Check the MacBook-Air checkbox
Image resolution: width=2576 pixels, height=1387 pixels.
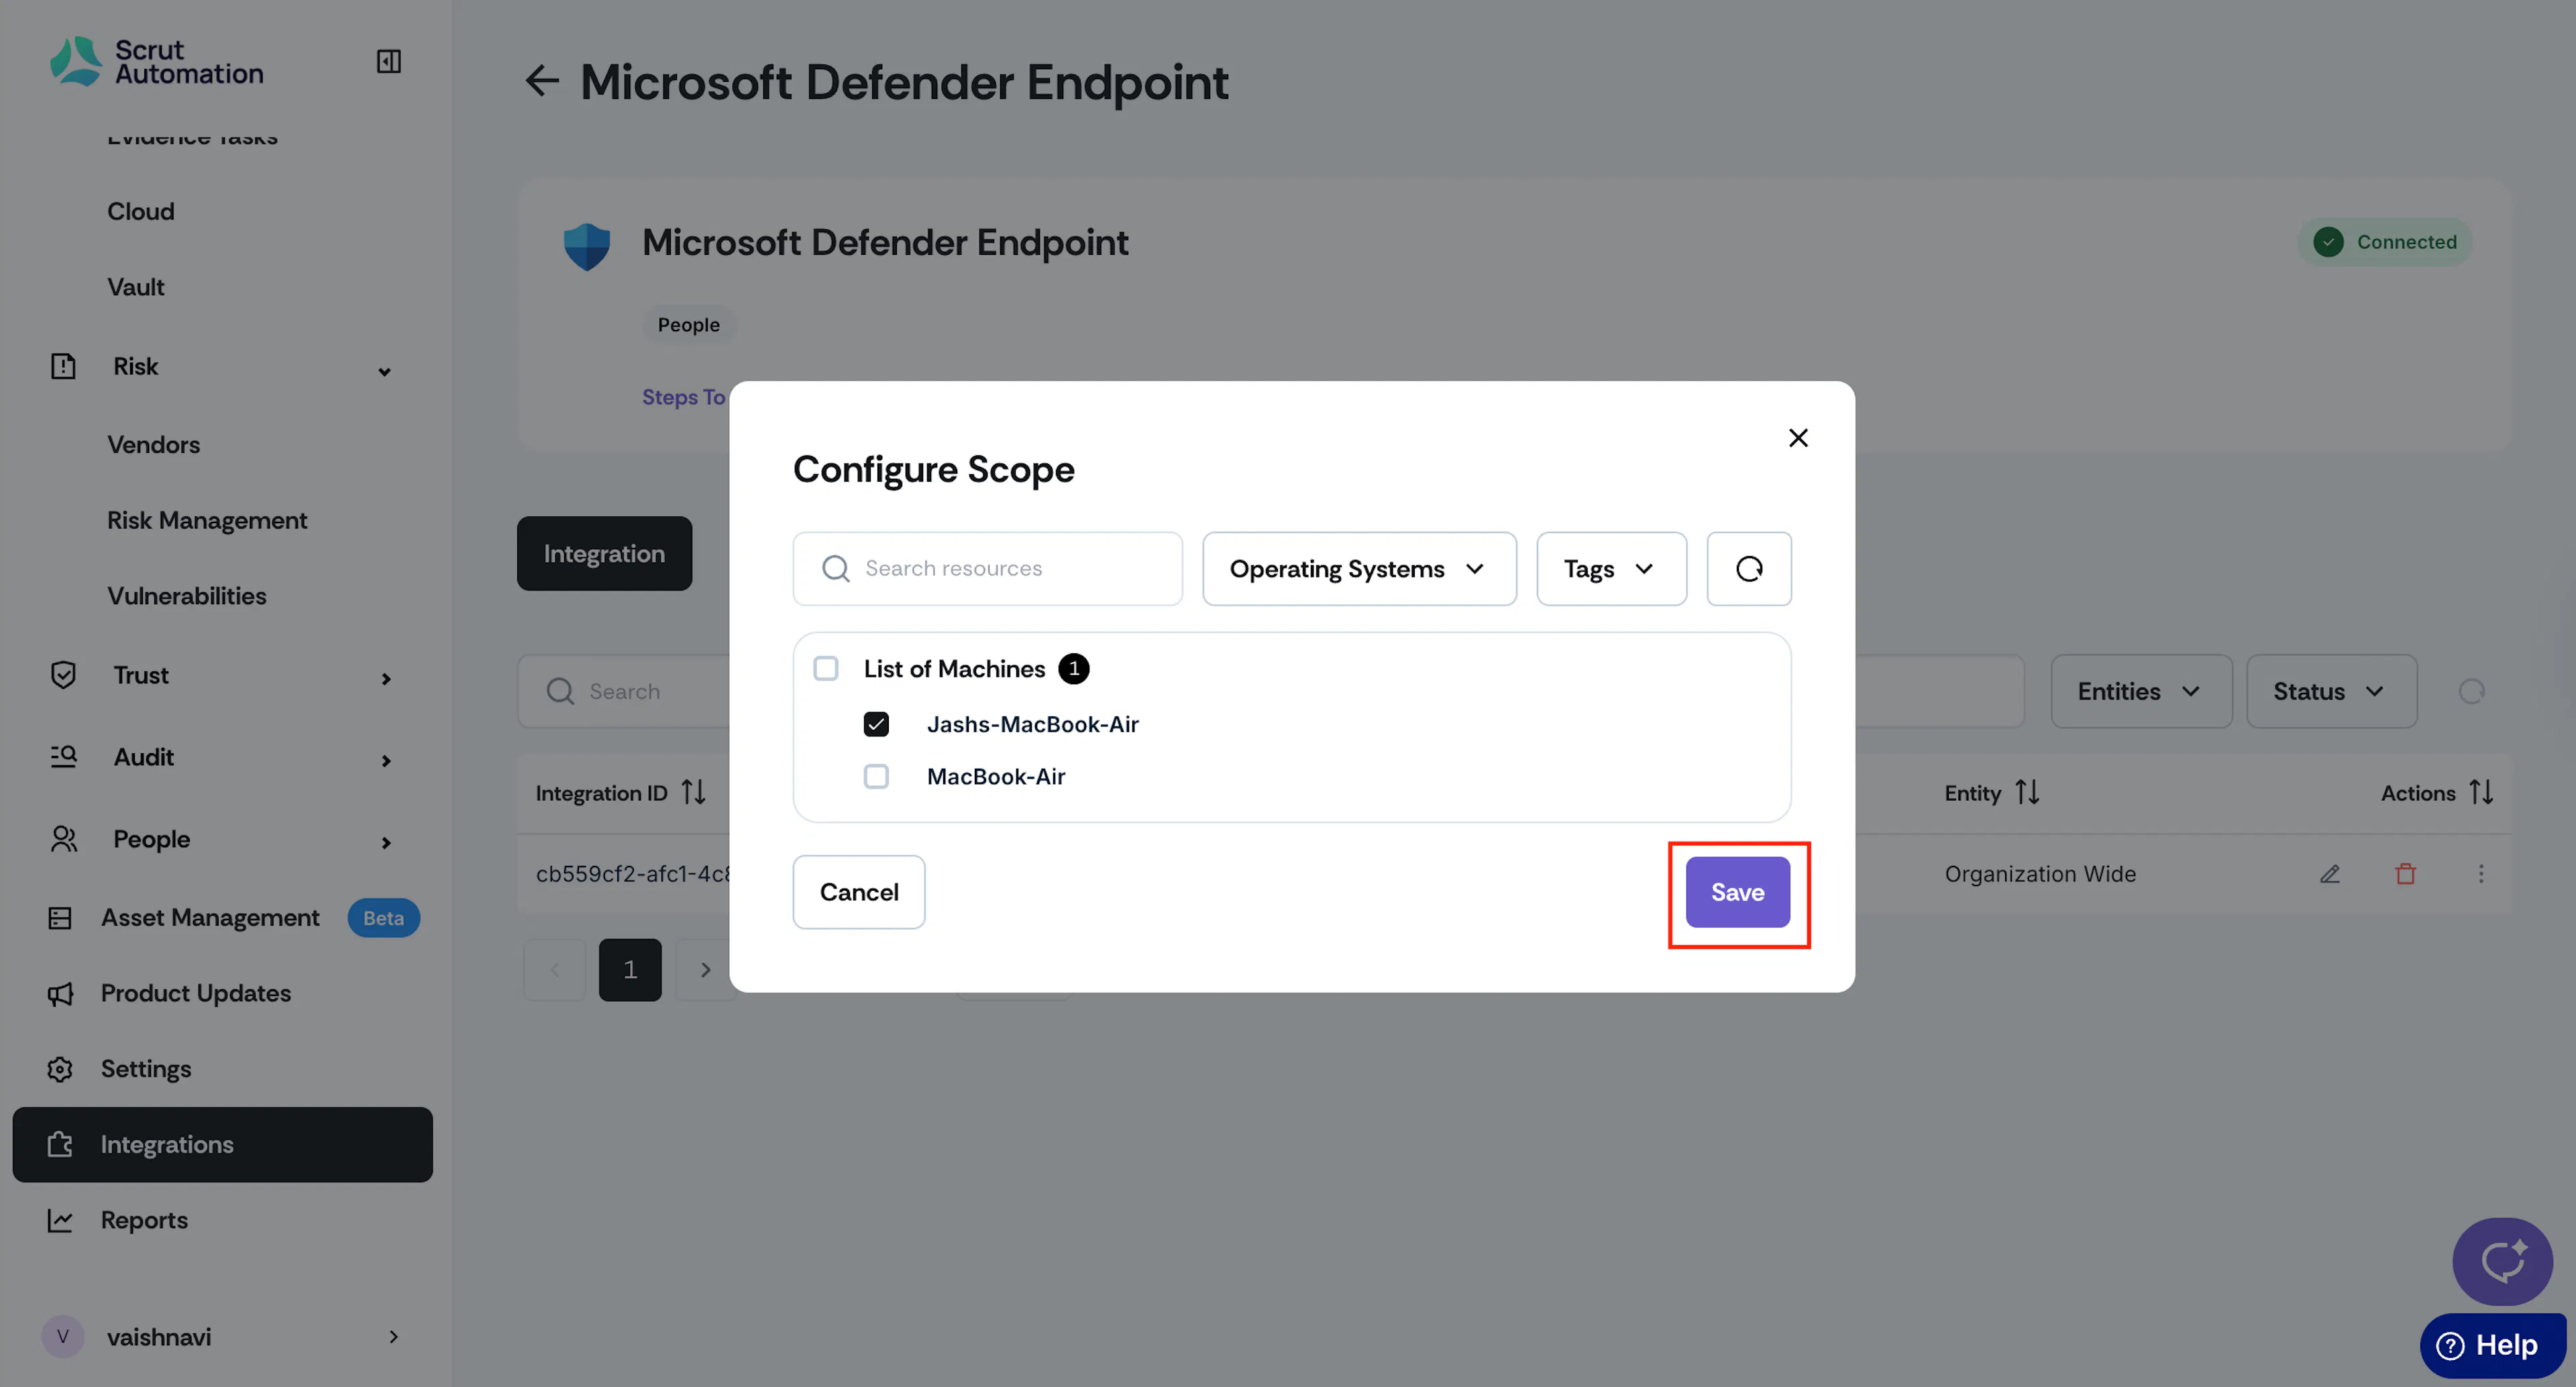[876, 776]
